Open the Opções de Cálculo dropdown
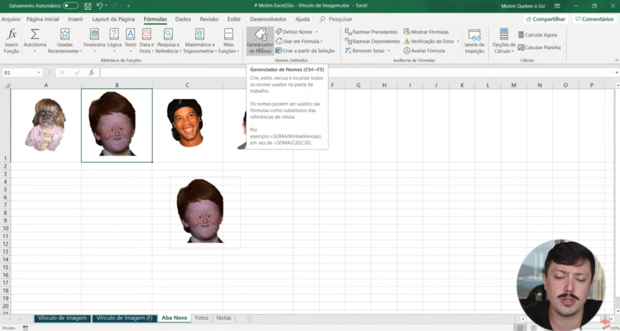This screenshot has width=620, height=331. point(504,41)
